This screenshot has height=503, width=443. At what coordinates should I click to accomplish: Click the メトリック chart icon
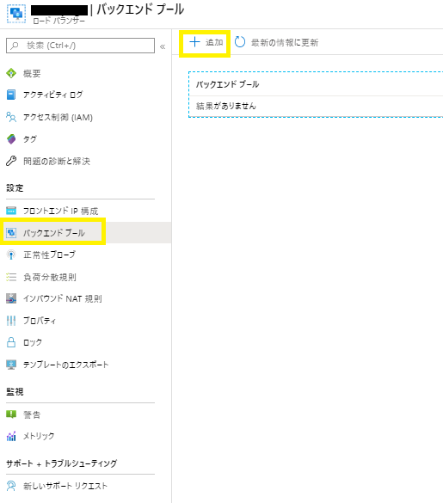11,436
